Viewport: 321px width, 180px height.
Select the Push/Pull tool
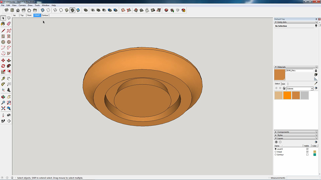pyautogui.click(x=9, y=60)
